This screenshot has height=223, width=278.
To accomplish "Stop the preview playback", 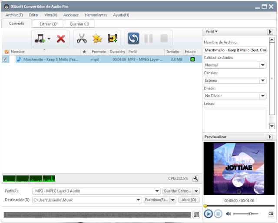I will click(218, 214).
